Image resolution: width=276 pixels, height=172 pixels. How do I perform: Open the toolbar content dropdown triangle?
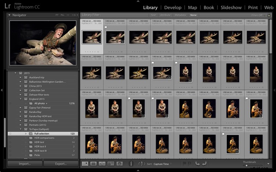pos(268,164)
